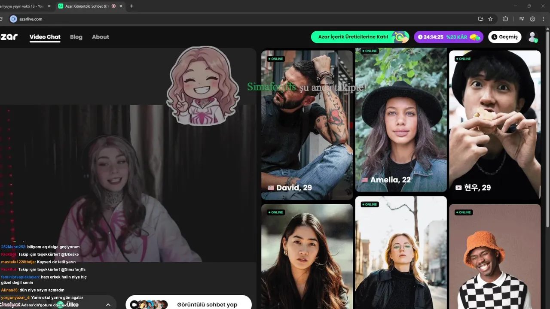Open the Blog page link
550x309 pixels.
tap(76, 37)
